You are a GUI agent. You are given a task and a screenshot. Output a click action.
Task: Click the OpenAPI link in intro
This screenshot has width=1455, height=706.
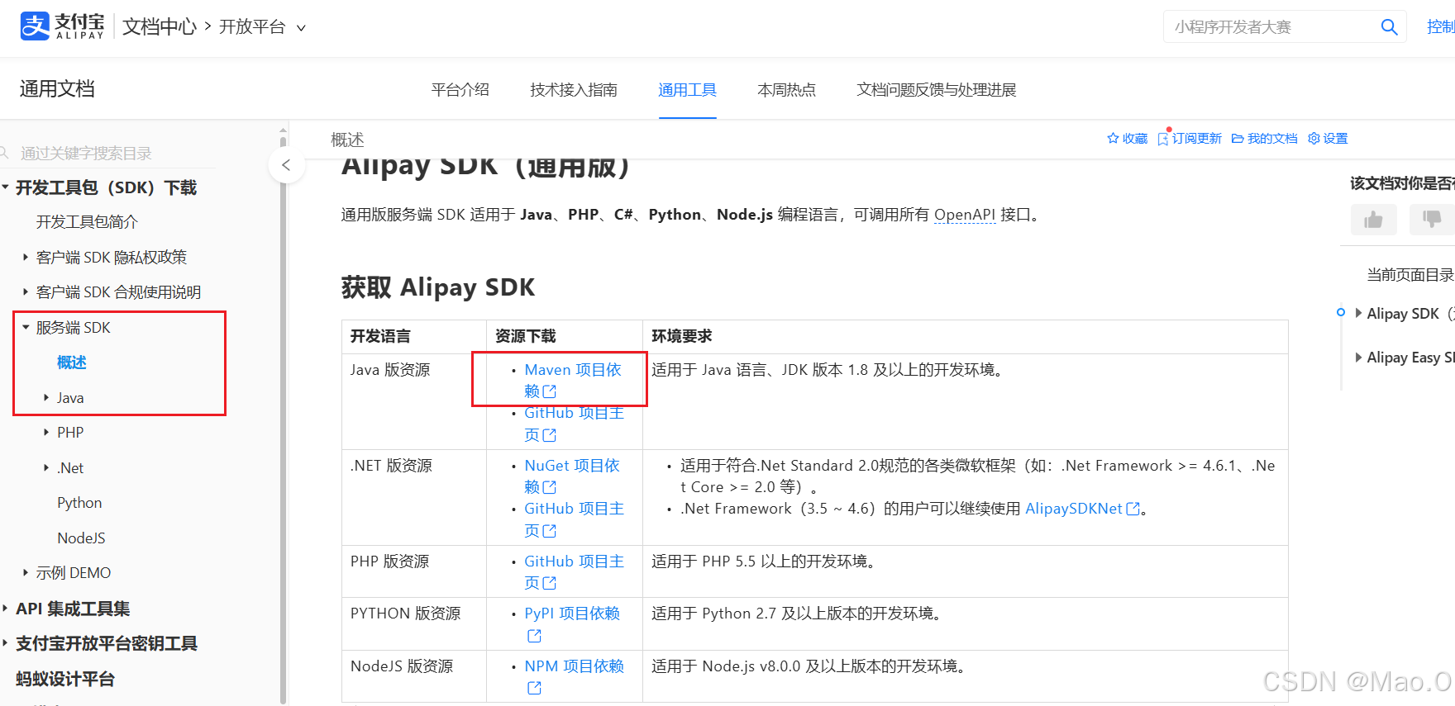pyautogui.click(x=965, y=215)
